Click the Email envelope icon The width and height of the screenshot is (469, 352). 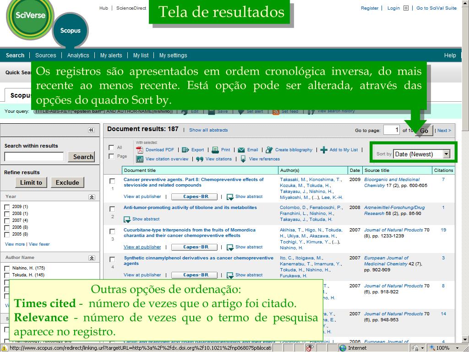241,150
